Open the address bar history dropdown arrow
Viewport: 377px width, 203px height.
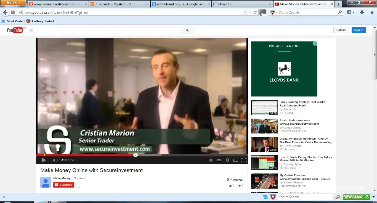pyautogui.click(x=250, y=13)
